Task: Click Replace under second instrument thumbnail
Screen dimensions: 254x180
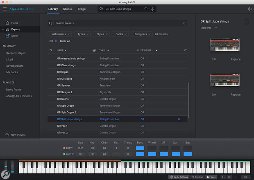Action: [x=236, y=94]
